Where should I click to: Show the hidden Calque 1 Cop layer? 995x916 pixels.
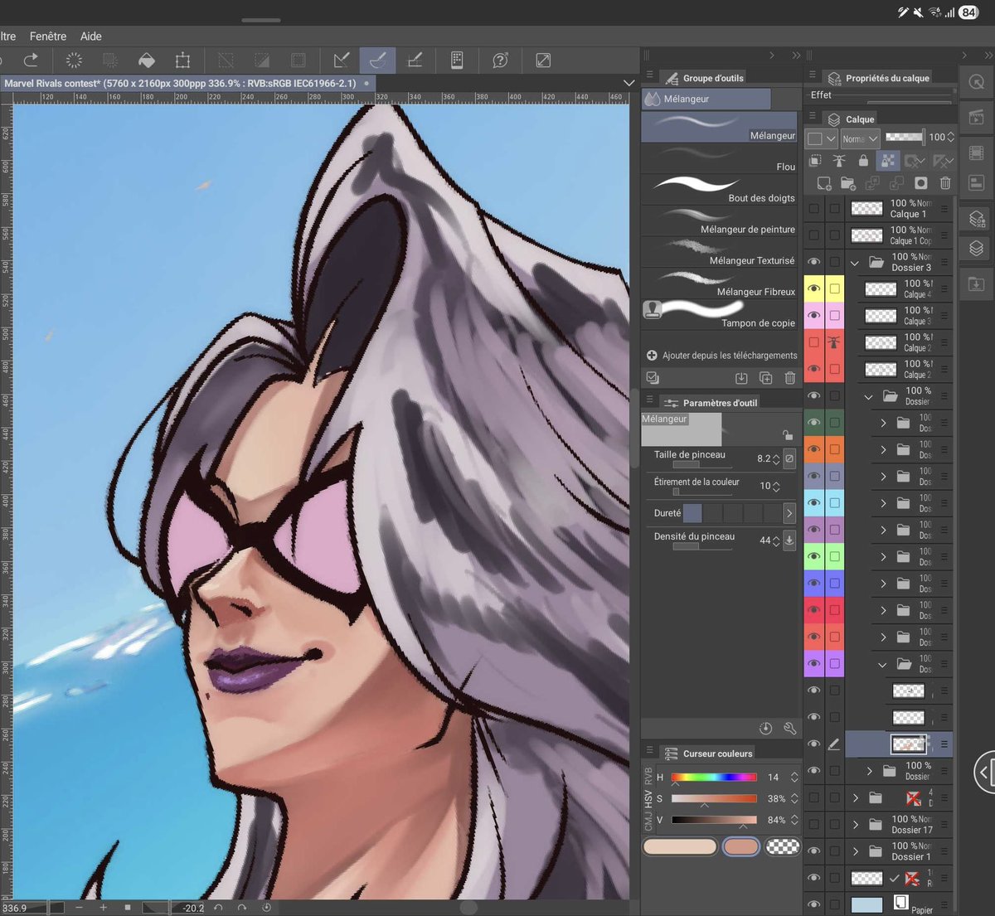[x=813, y=235]
